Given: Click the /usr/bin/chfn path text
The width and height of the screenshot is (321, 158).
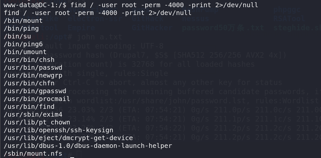Looking at the screenshot, I should tap(29, 83).
